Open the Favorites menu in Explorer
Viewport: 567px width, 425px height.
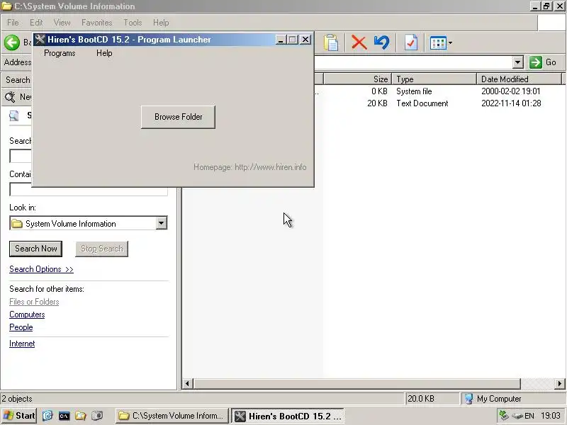pyautogui.click(x=96, y=23)
